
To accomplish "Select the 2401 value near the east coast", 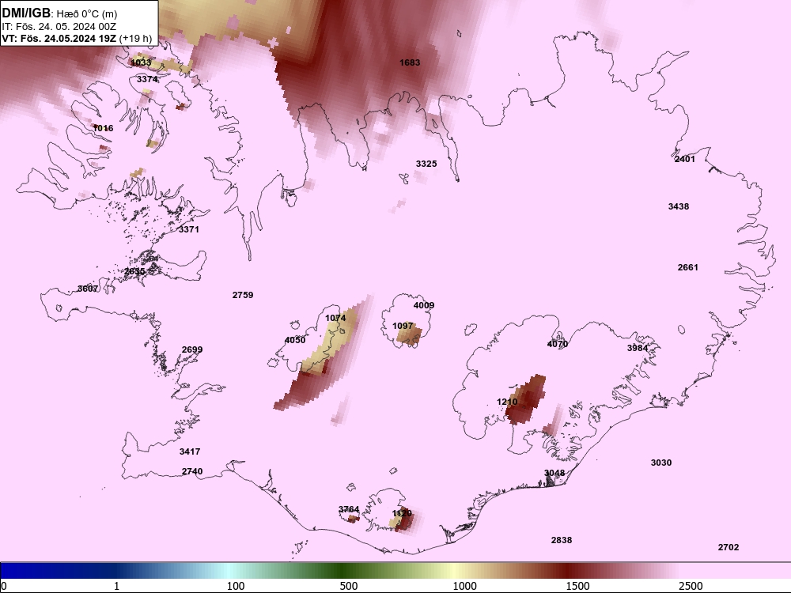I will (684, 160).
